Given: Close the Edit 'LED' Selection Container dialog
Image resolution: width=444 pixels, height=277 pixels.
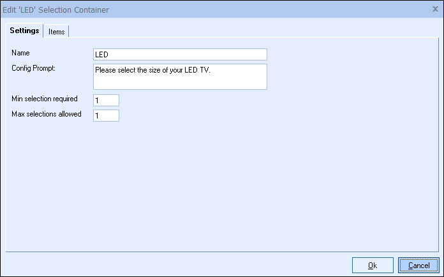Looking at the screenshot, I should click(435, 10).
